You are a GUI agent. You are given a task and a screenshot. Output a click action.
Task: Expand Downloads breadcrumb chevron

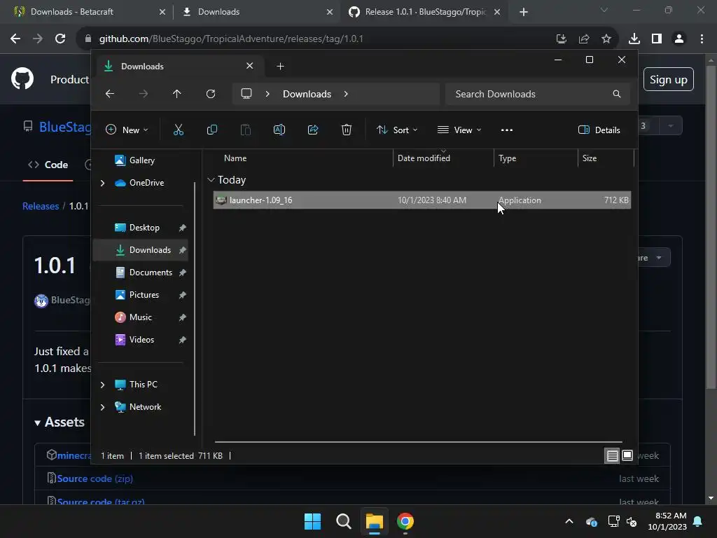click(x=346, y=94)
